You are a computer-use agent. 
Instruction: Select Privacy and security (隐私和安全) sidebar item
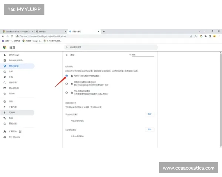[17, 66]
